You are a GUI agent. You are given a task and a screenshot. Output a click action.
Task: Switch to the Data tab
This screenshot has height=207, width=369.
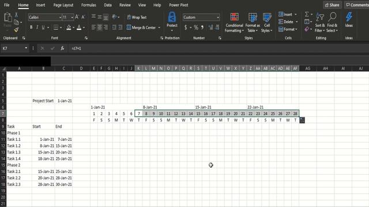pos(108,5)
